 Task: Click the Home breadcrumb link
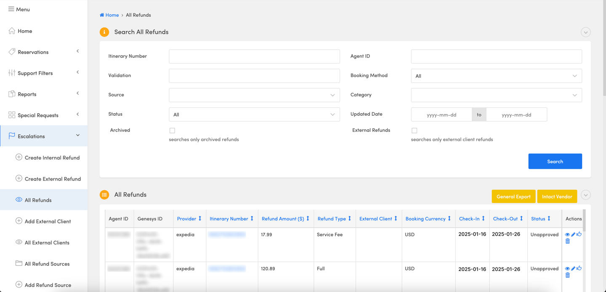(112, 15)
